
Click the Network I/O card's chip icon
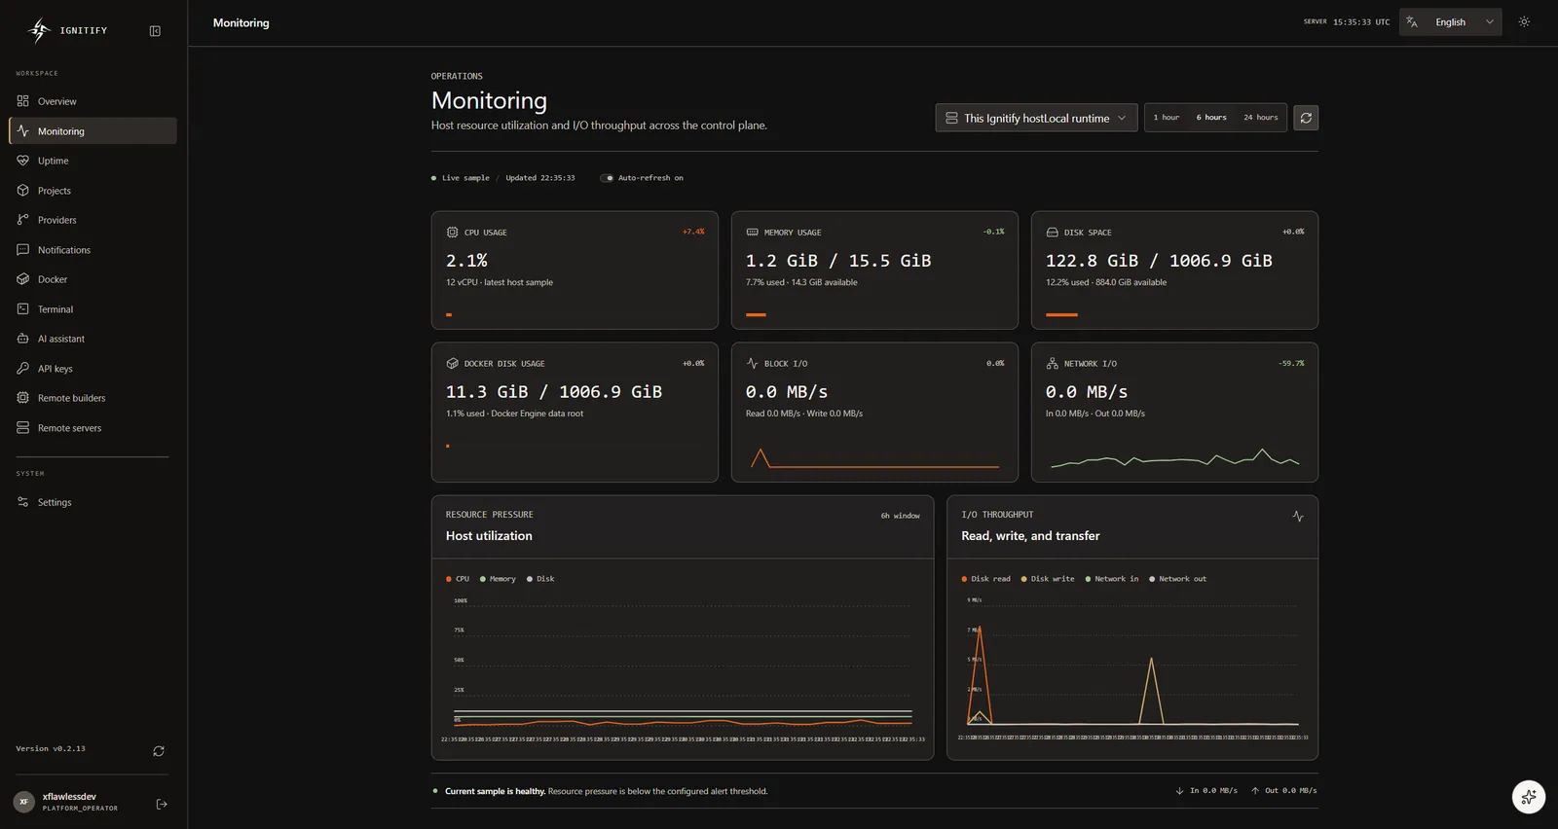(x=1052, y=364)
